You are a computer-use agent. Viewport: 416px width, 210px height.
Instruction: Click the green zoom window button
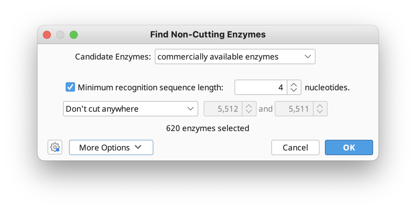(74, 34)
